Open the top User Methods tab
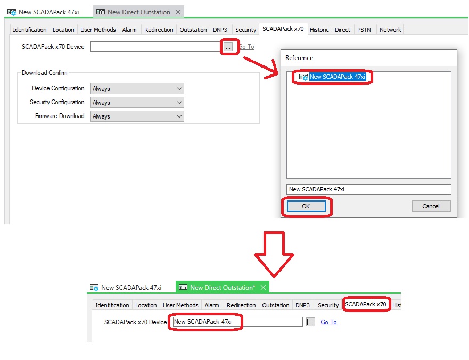Viewport: 469px width, 360px height. (98, 30)
